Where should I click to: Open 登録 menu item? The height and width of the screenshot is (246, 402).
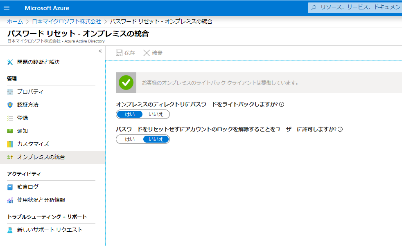pyautogui.click(x=52, y=118)
